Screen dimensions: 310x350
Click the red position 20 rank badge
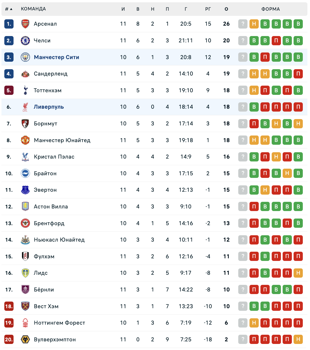point(9,339)
